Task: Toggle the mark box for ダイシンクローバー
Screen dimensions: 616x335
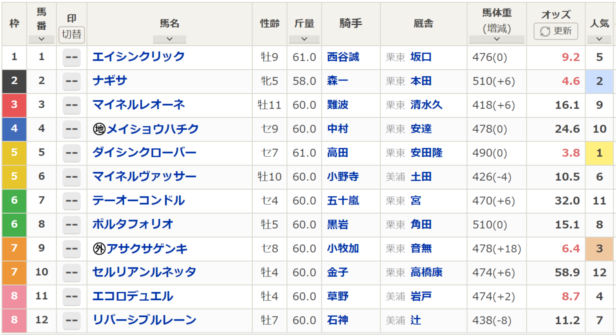Action: tap(72, 153)
